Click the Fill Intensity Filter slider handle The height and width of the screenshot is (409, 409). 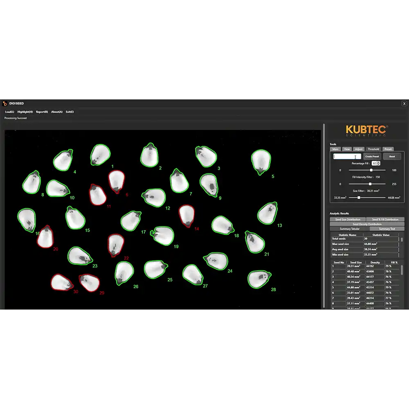tap(370, 184)
